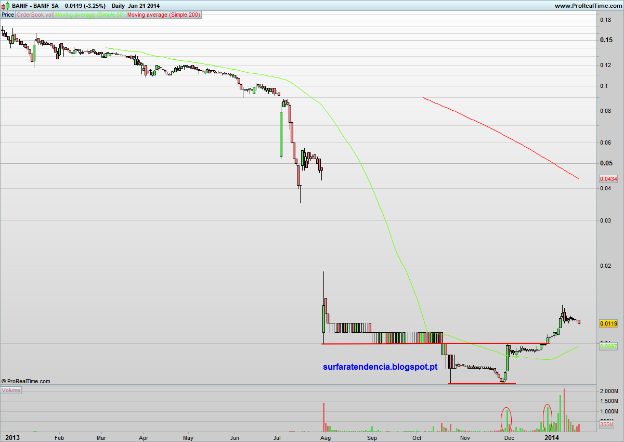The image size is (624, 442).
Task: Click the upper red horizontal resistance line
Action: pos(435,344)
